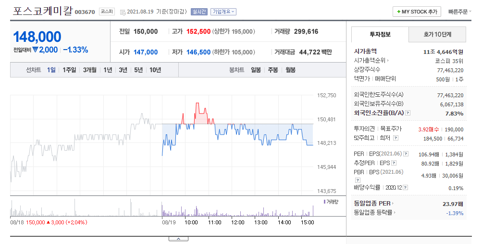Open help icon next to PER EPS(2021.06)
The width and height of the screenshot is (482, 244).
click(x=406, y=154)
